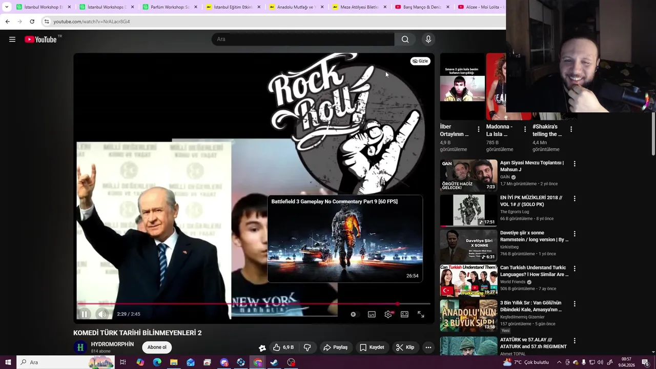Open File Explorer from taskbar
656x369 pixels.
click(174, 362)
